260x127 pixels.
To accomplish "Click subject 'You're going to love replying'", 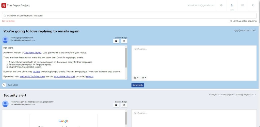I will pyautogui.click(x=41, y=31).
